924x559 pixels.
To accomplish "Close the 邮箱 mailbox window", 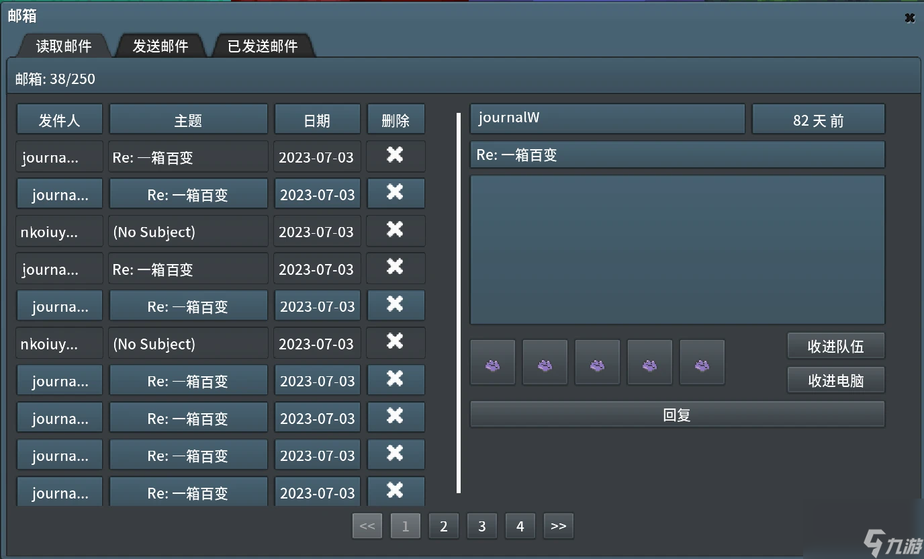I will click(x=909, y=18).
